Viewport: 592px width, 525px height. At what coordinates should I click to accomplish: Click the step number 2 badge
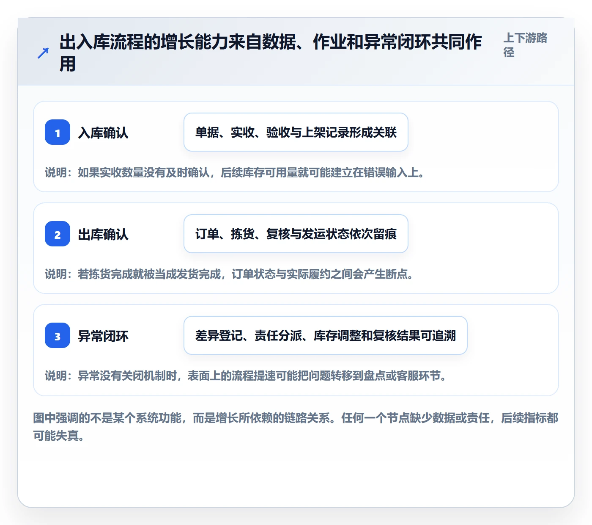point(58,234)
